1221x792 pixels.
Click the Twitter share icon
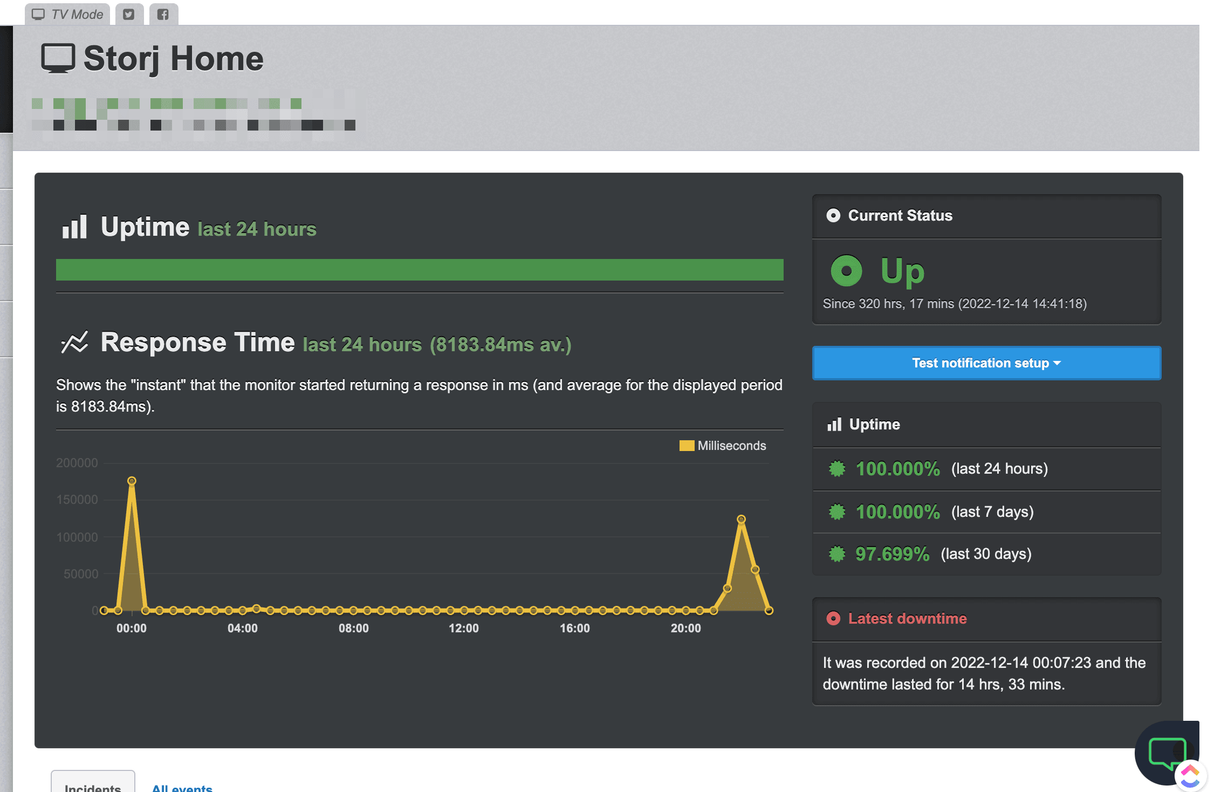click(x=129, y=14)
